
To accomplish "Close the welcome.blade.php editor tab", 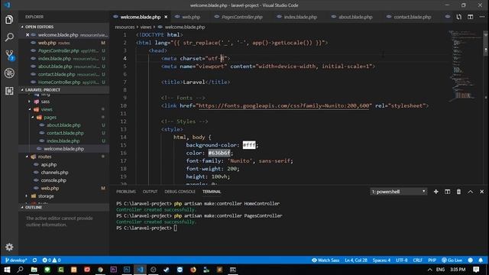I will coord(166,17).
